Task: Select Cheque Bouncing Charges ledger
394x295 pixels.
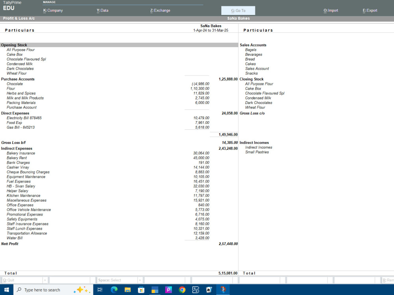Action: tap(28, 172)
